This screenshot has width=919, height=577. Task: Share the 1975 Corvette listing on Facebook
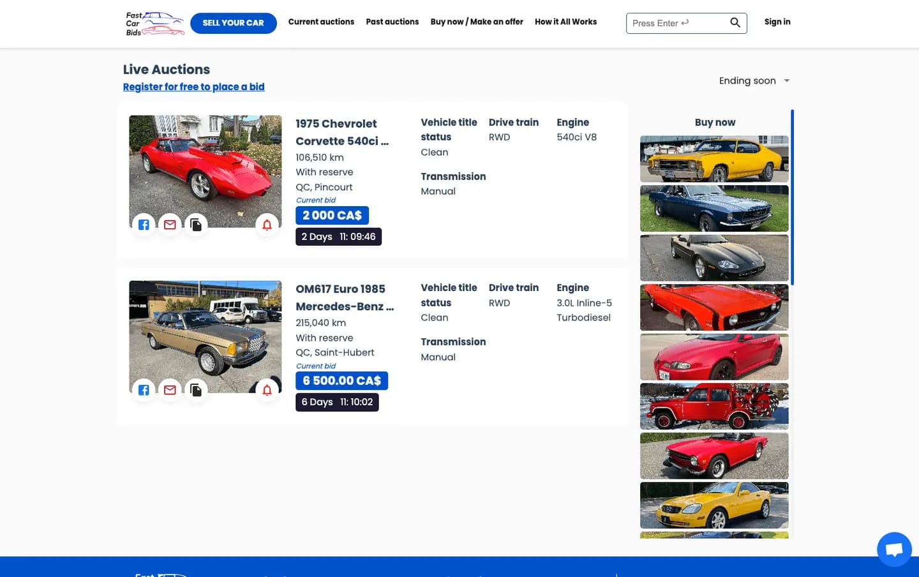pyautogui.click(x=144, y=225)
